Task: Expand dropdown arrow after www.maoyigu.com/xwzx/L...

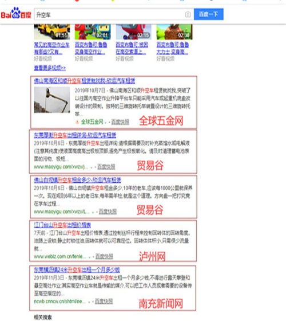Action: (x=93, y=212)
